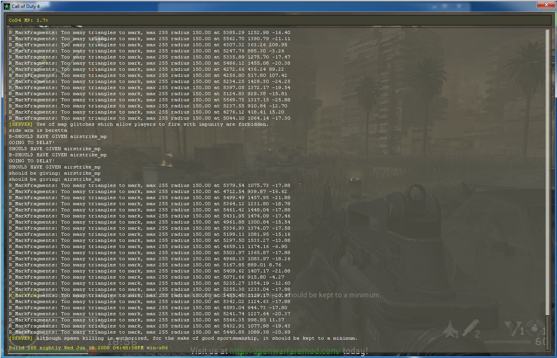
Task: Focus the CoD4 MP: 1.7> console input
Action: pyautogui.click(x=278, y=20)
